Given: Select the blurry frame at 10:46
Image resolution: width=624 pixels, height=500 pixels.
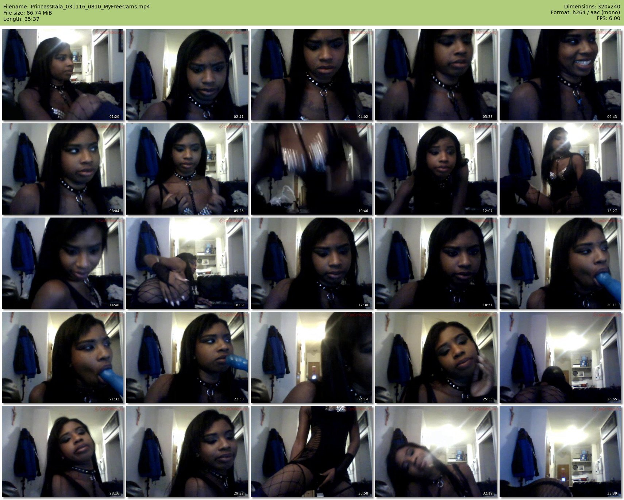Looking at the screenshot, I should (312, 169).
